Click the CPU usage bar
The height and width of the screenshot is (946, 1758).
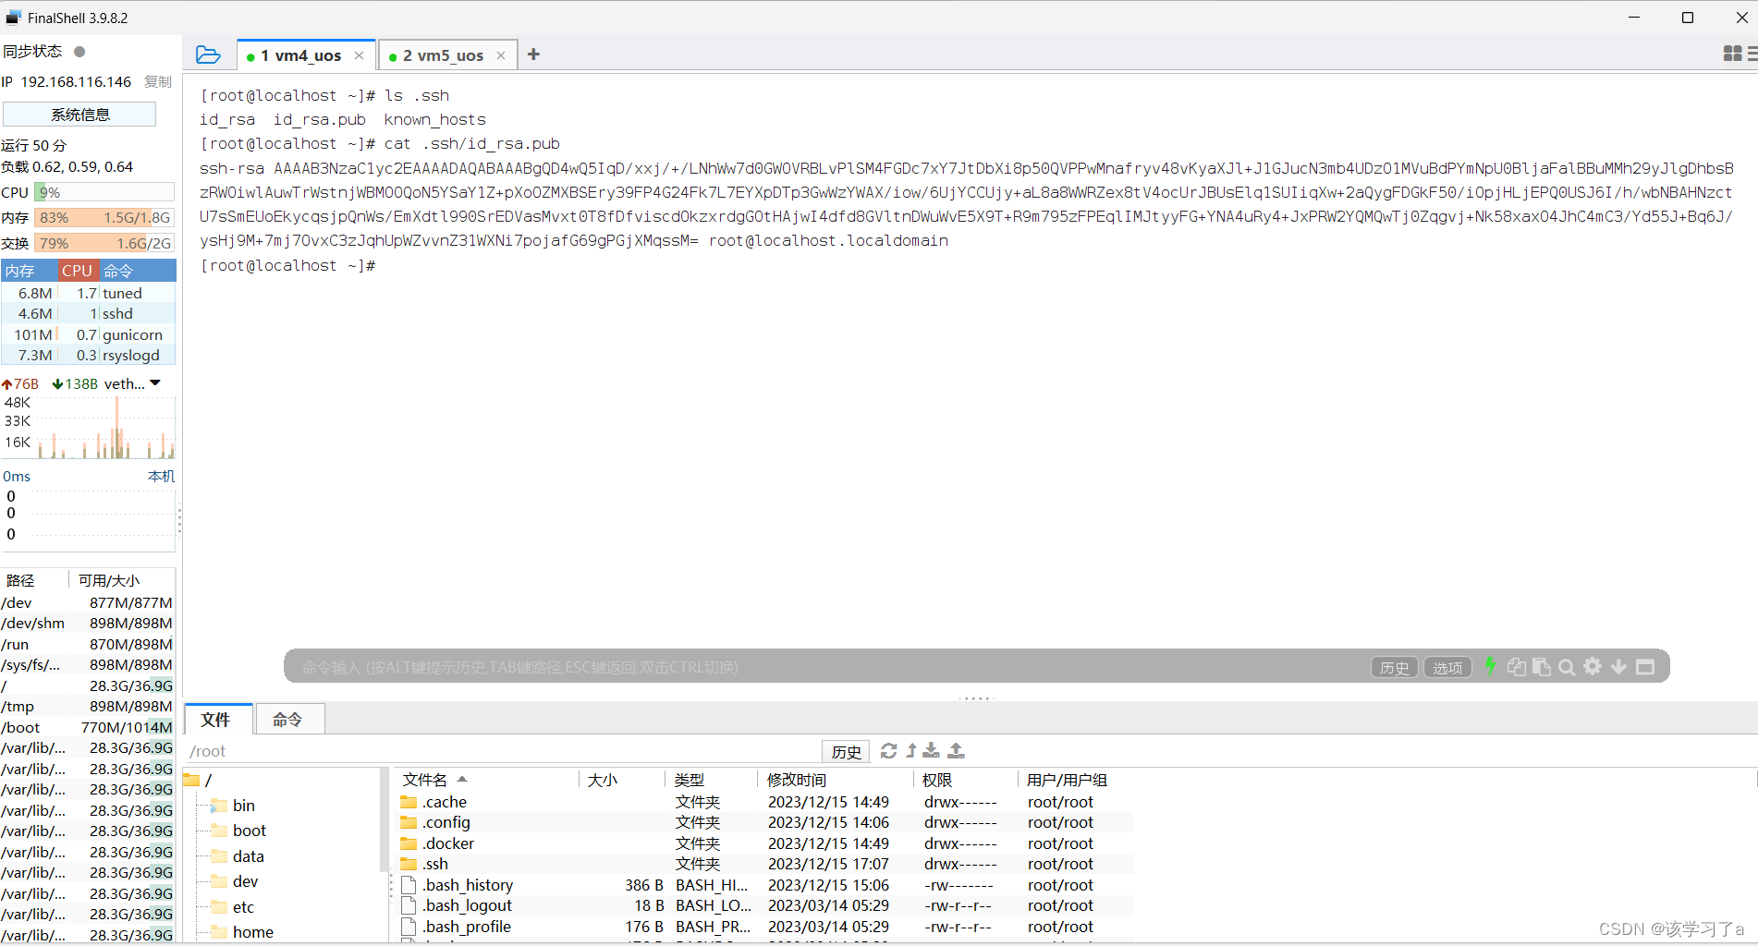pos(104,192)
